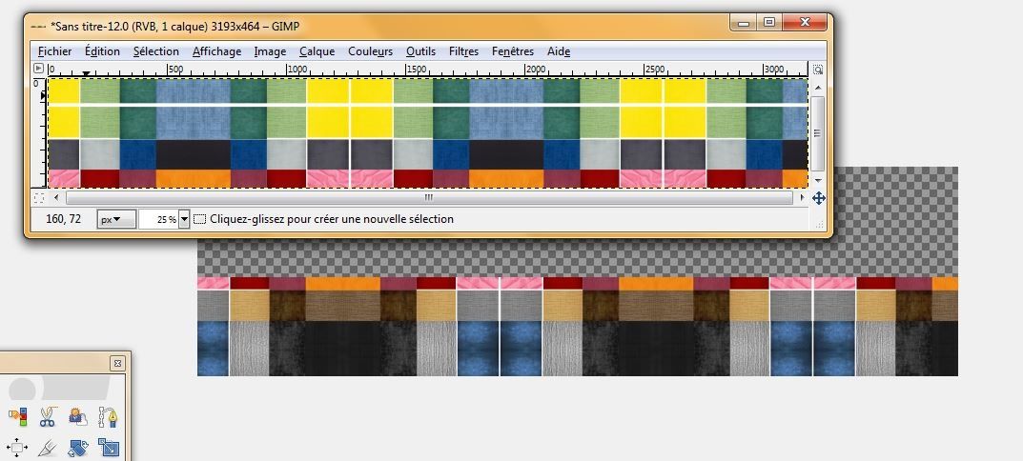Click the Wilber icon in the title bar
The width and height of the screenshot is (1023, 461).
[38, 26]
